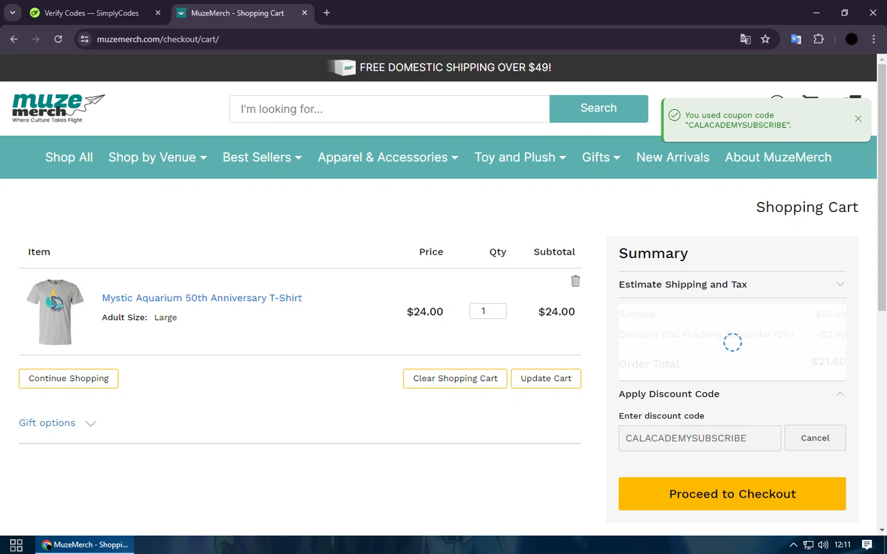The height and width of the screenshot is (554, 887).
Task: Cancel the applied discount code
Action: click(815, 438)
